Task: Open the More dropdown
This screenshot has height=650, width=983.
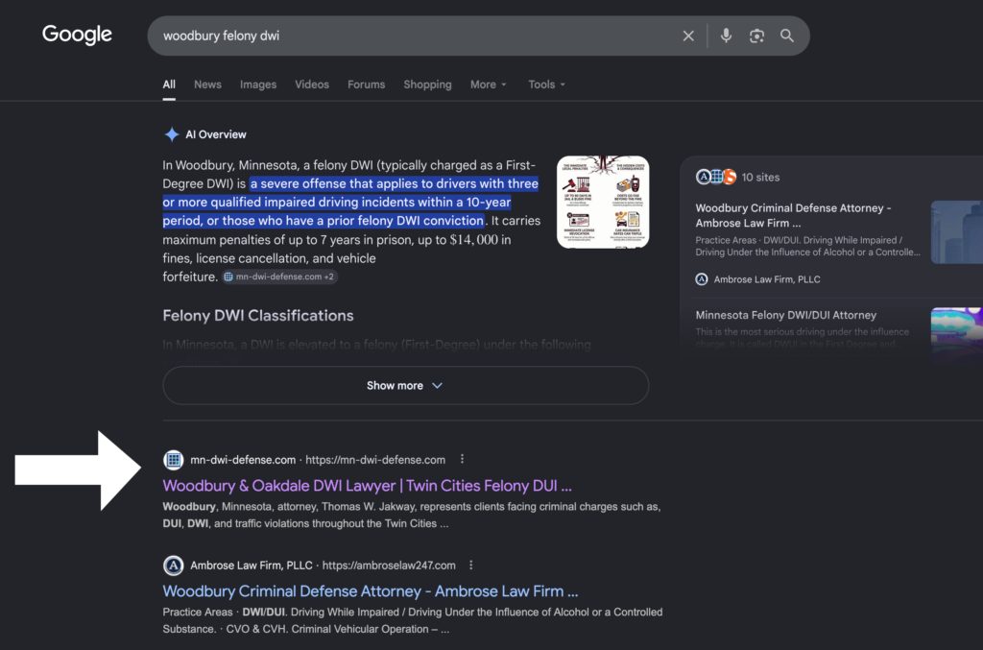Action: click(489, 84)
